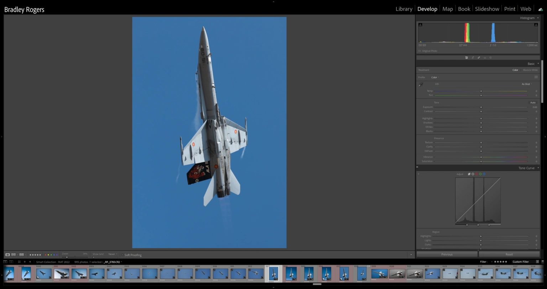Image resolution: width=547 pixels, height=289 pixels.
Task: Toggle the Tone Curve panel switch
Action: click(417, 167)
